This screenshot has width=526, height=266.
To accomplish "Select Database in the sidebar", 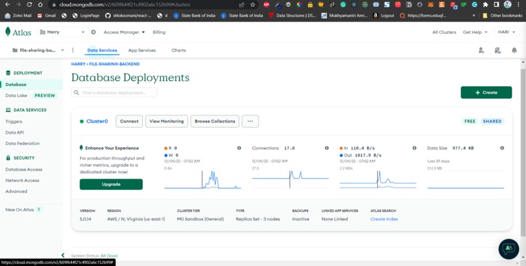I will [31, 84].
